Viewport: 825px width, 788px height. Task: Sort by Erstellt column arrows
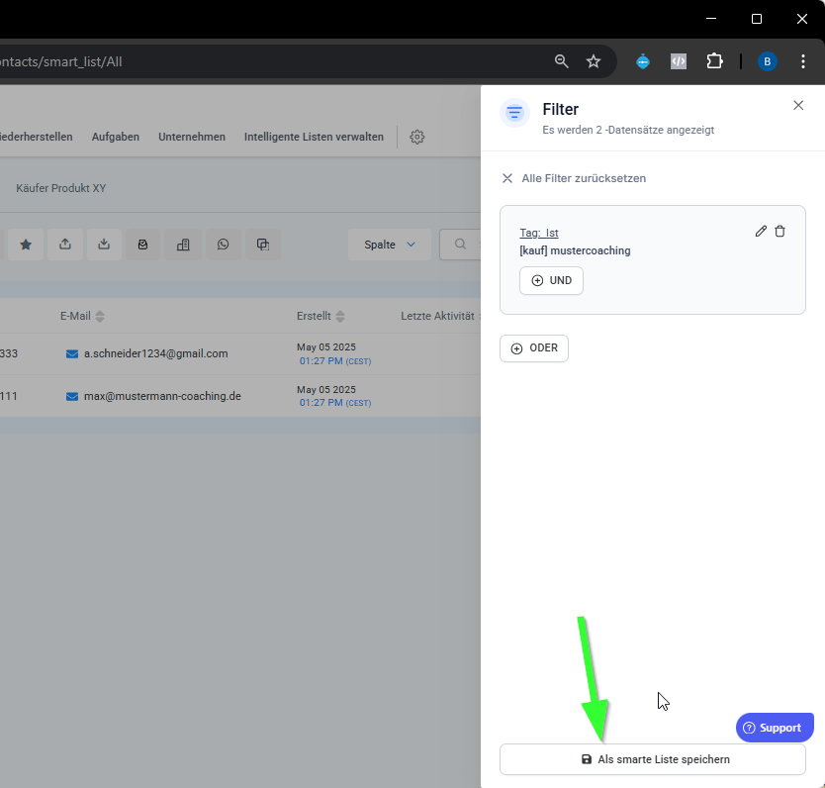[340, 317]
